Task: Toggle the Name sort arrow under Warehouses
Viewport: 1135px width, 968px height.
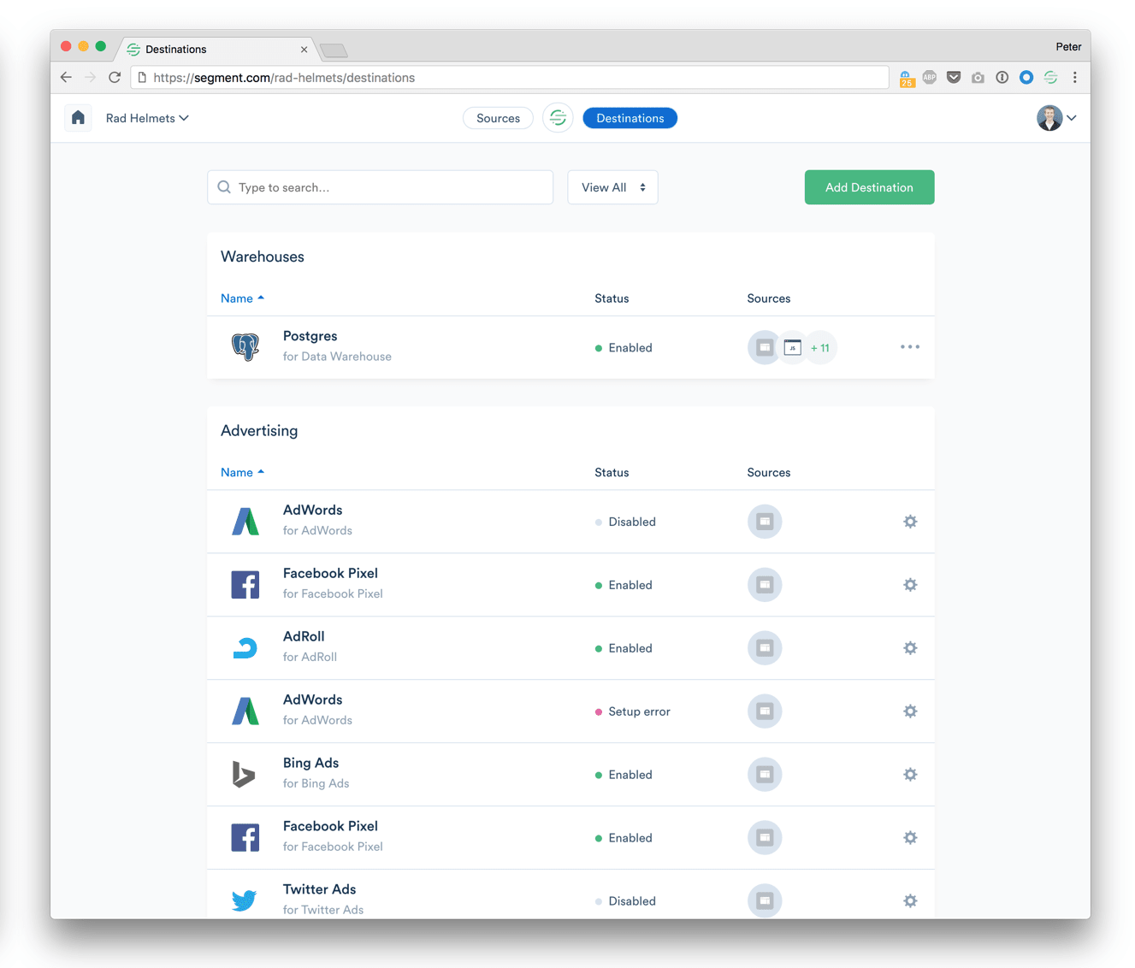Action: tap(260, 298)
